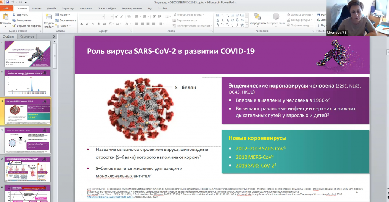Open Направление текста dropdown

click(188, 15)
